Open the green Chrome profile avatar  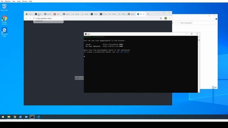(x=166, y=18)
